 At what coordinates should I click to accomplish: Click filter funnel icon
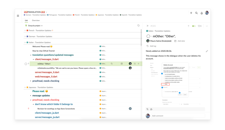26,26
